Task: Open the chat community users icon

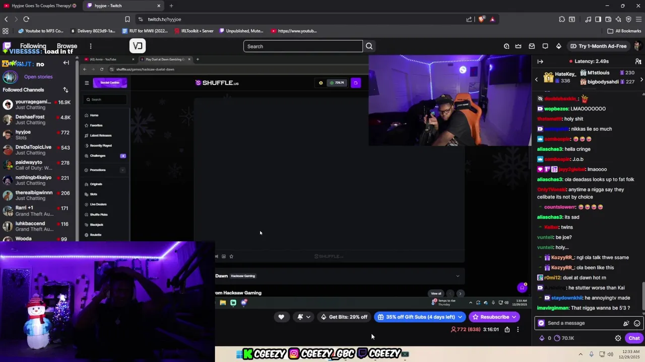Action: point(638,61)
